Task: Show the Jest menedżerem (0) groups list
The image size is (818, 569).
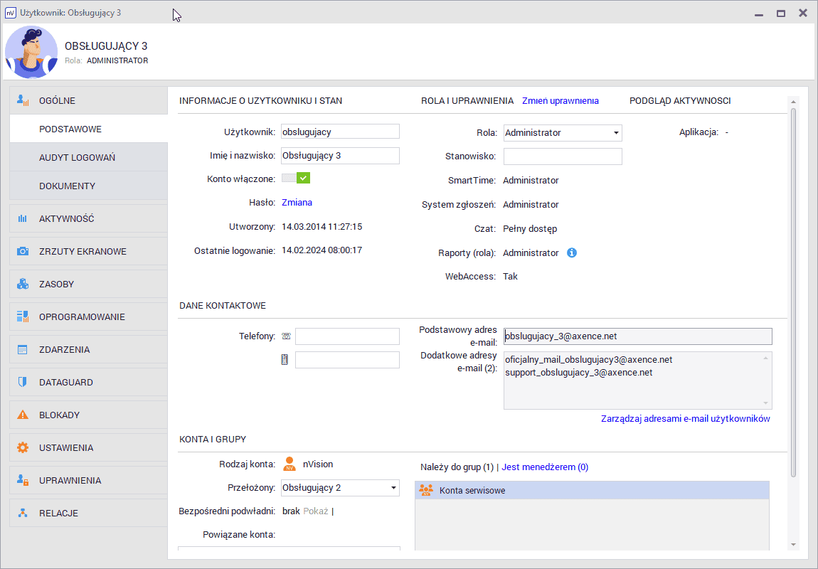Action: pyautogui.click(x=545, y=467)
